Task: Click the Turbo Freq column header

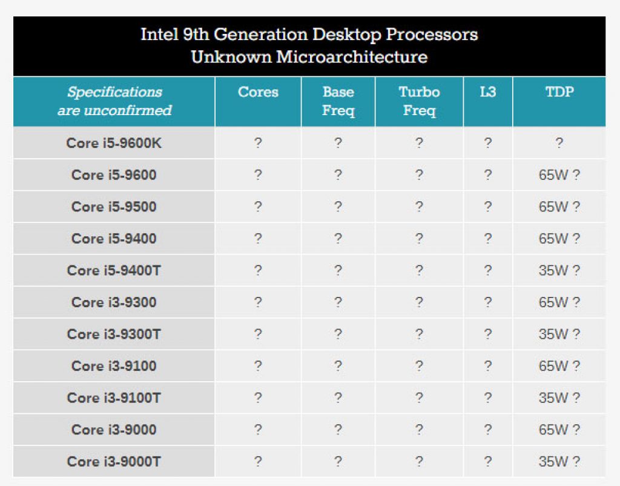Action: point(419,102)
